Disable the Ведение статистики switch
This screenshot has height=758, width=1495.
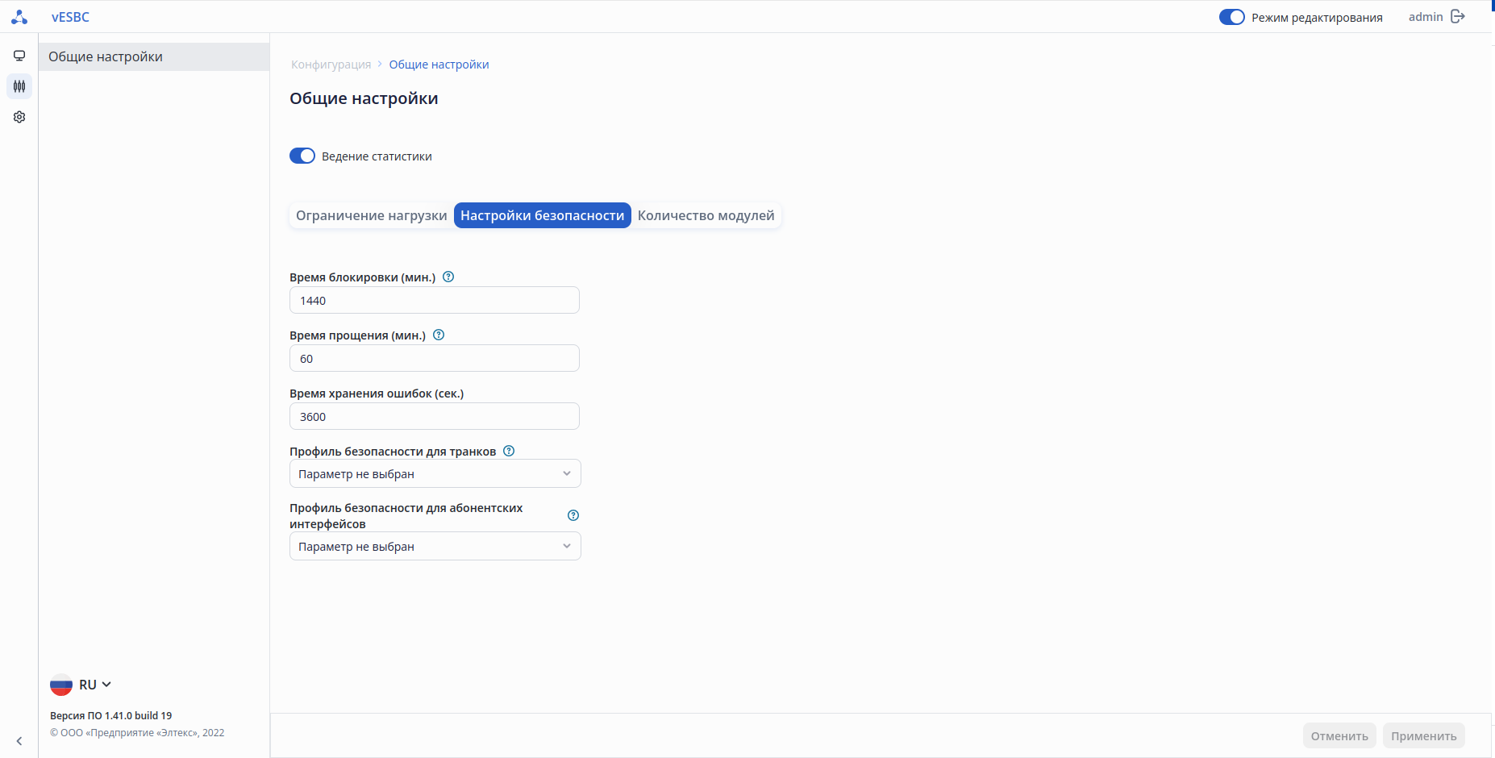(302, 156)
